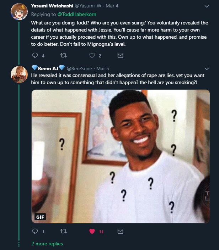Unlike Reem AJ's tweet
219x250 pixels.
point(92,231)
